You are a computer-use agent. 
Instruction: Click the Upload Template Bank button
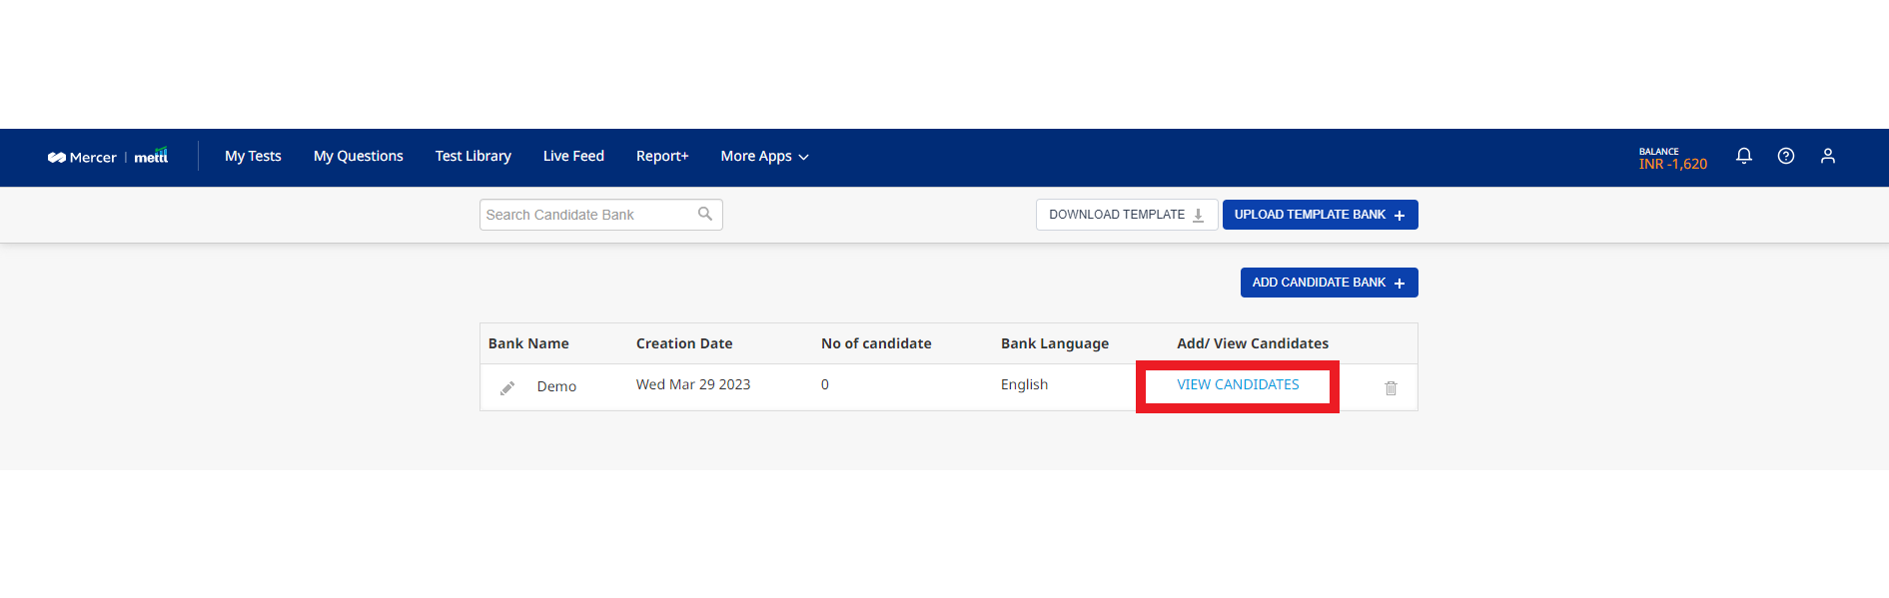click(1320, 215)
